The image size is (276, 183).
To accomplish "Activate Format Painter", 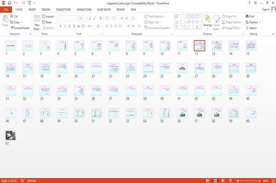I will [x=20, y=28].
